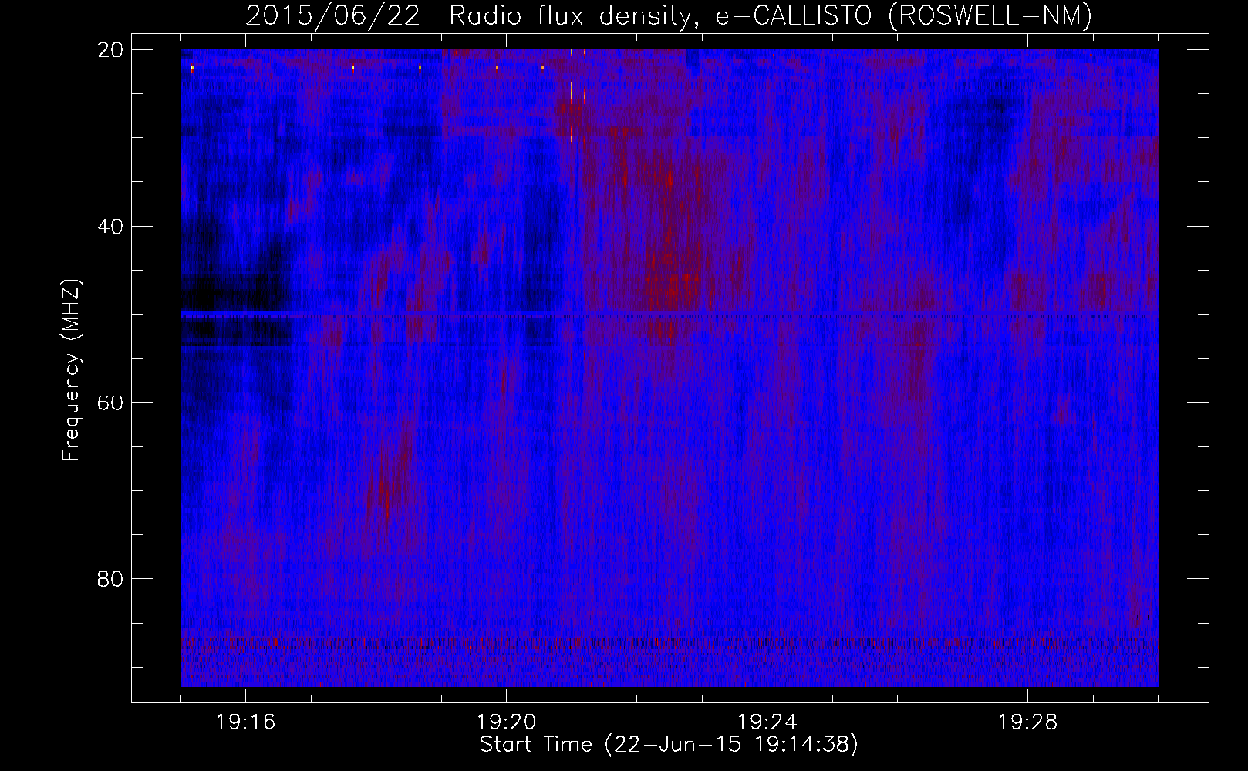Click the '80' frequency tick label
1248x771 pixels.
click(x=111, y=579)
